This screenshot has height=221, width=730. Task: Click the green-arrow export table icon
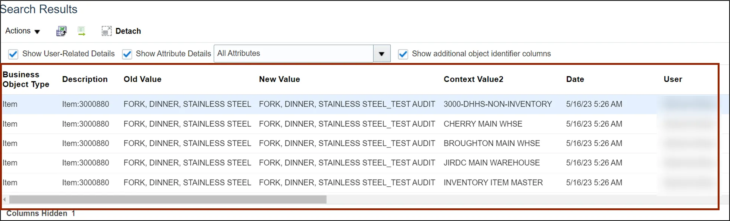[81, 31]
